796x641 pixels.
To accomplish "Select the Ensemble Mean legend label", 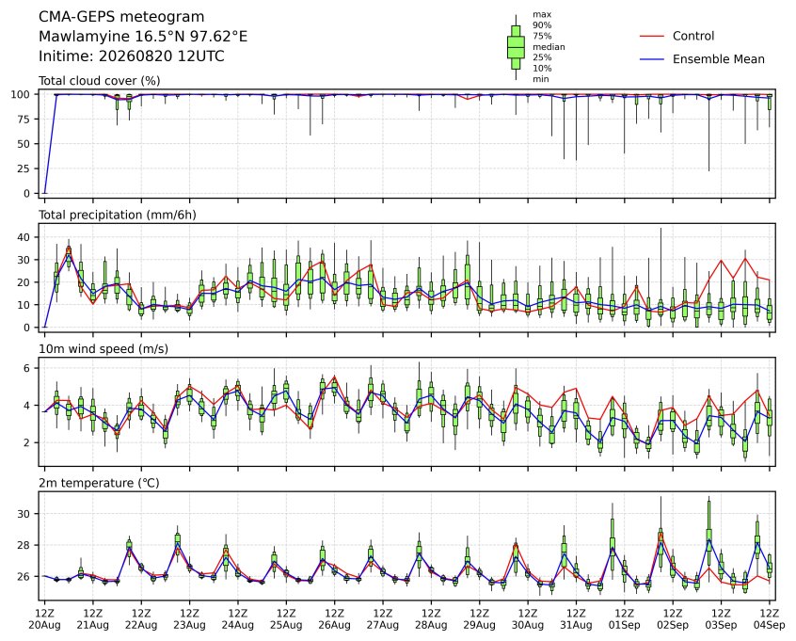I will click(718, 59).
